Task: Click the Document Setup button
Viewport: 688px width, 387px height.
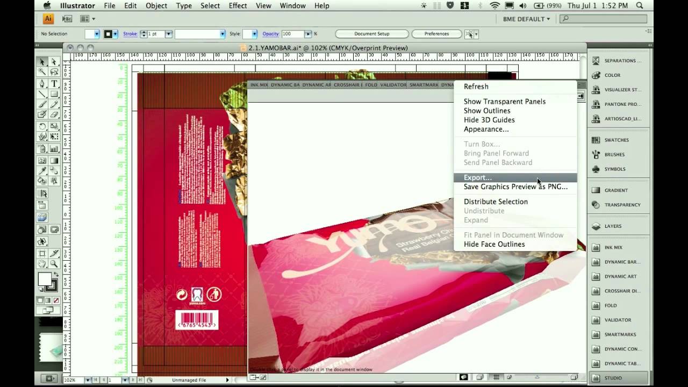Action: 371,34
